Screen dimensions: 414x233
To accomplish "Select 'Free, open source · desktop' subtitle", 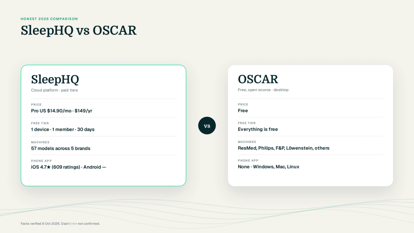I will click(263, 90).
